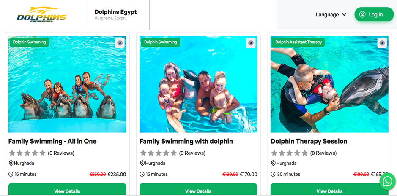Click the Dolphins Egypt logo

(x=41, y=15)
